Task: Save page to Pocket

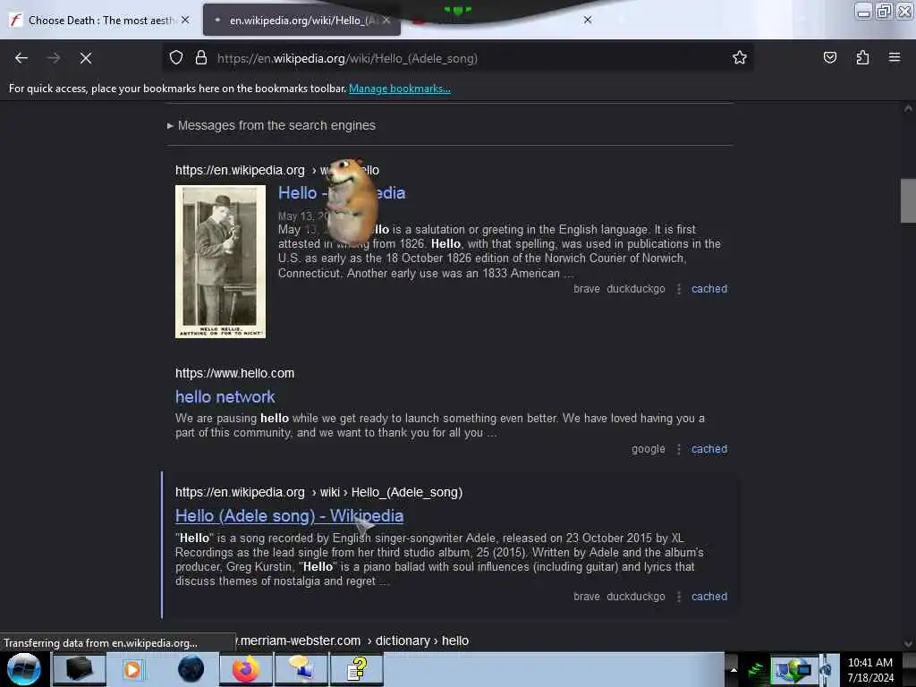Action: pyautogui.click(x=829, y=57)
